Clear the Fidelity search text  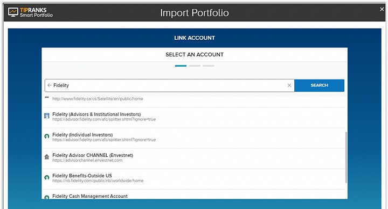point(289,85)
